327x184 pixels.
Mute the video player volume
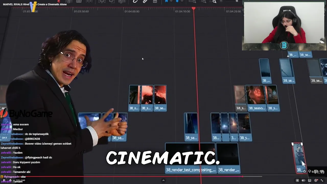10,180
